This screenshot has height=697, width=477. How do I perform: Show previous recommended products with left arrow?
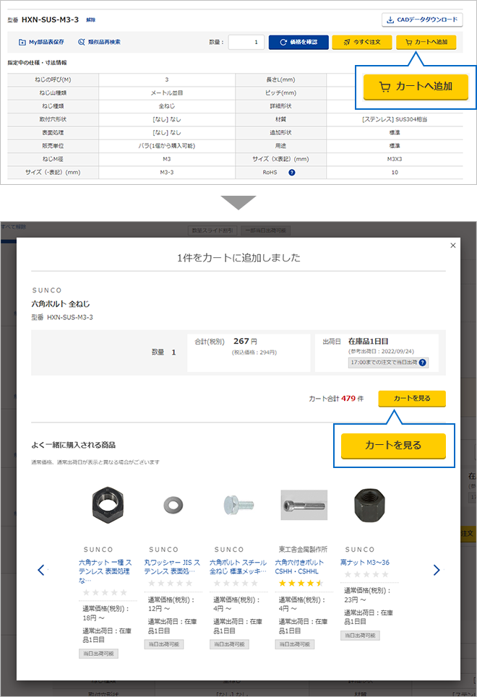click(40, 570)
